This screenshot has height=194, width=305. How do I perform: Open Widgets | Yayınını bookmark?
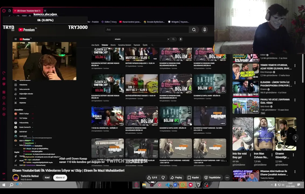click(178, 22)
